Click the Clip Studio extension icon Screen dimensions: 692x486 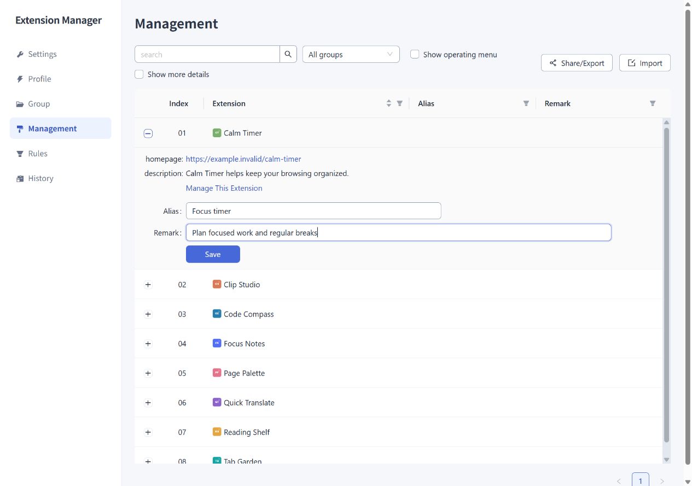coord(217,284)
